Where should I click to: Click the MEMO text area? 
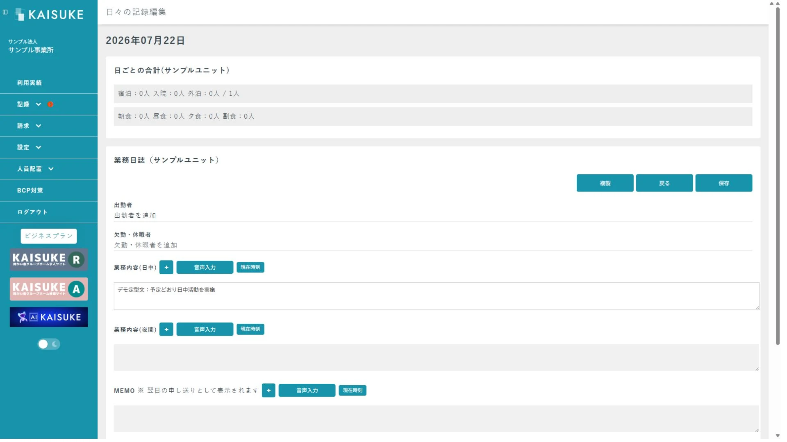pyautogui.click(x=437, y=419)
